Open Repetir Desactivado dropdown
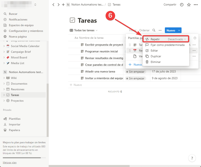Screen dimensions: 201x167 [177, 39]
